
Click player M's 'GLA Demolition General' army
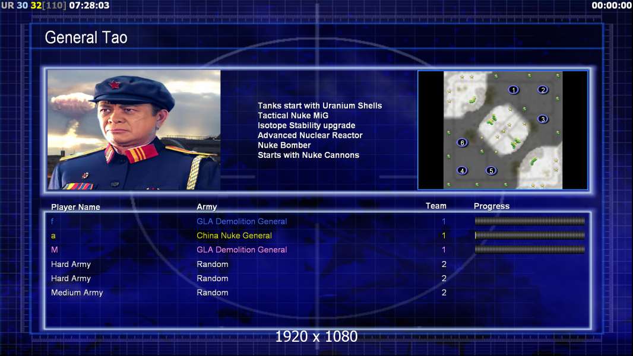pos(242,250)
